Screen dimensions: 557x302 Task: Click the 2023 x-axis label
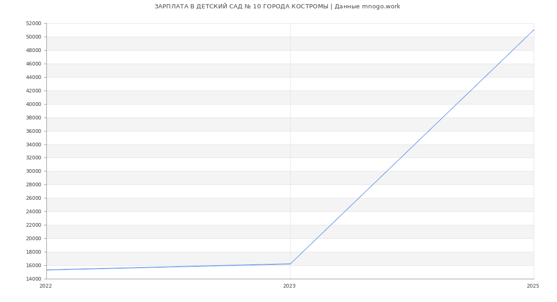point(289,286)
